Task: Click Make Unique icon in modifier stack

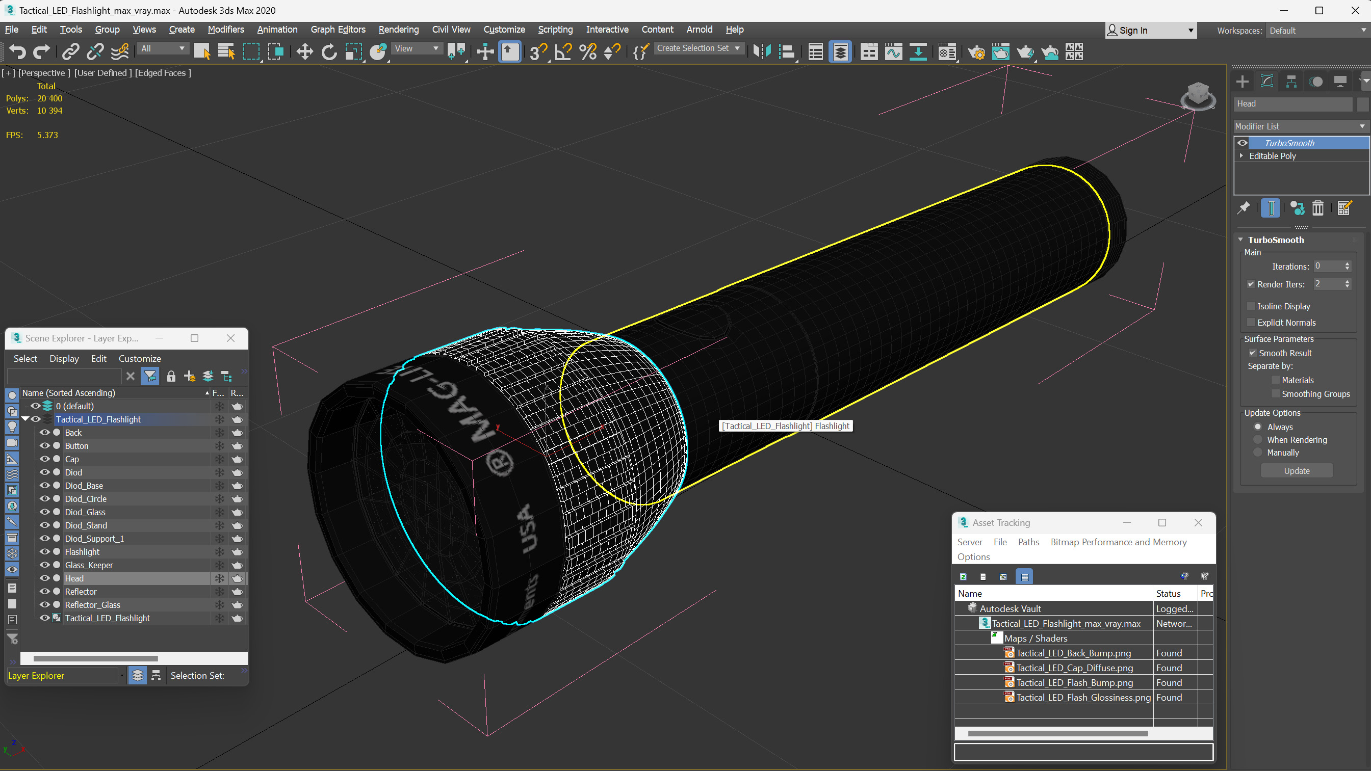Action: click(1298, 208)
